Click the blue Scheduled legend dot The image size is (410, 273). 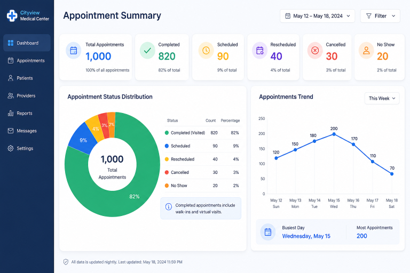pyautogui.click(x=167, y=146)
